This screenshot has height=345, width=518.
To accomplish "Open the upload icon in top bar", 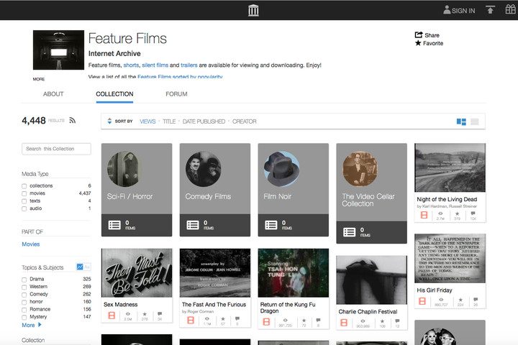I will point(491,10).
